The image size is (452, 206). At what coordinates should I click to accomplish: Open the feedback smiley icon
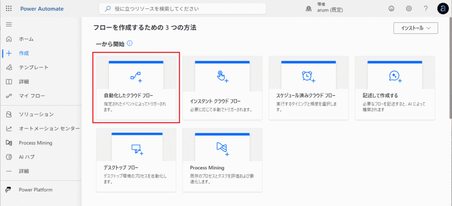[391, 9]
